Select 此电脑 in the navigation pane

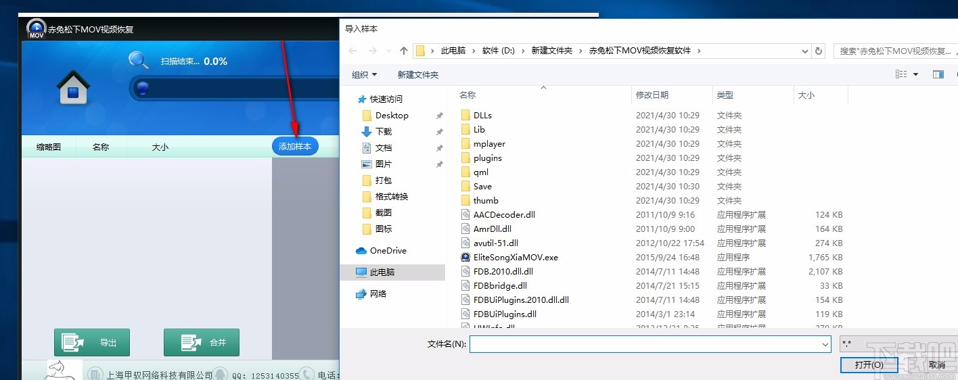click(x=382, y=272)
